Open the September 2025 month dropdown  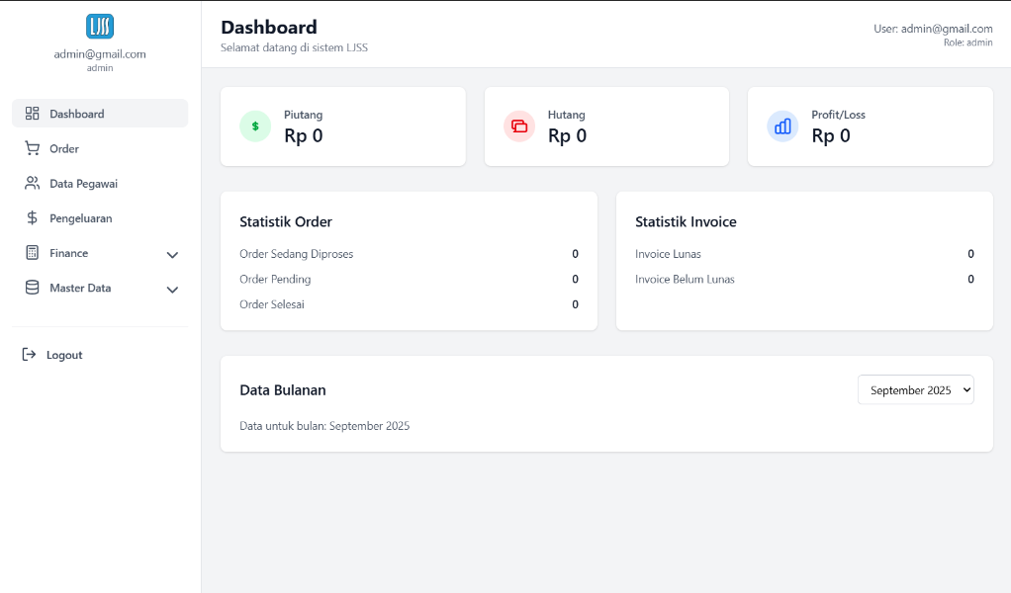(x=915, y=389)
